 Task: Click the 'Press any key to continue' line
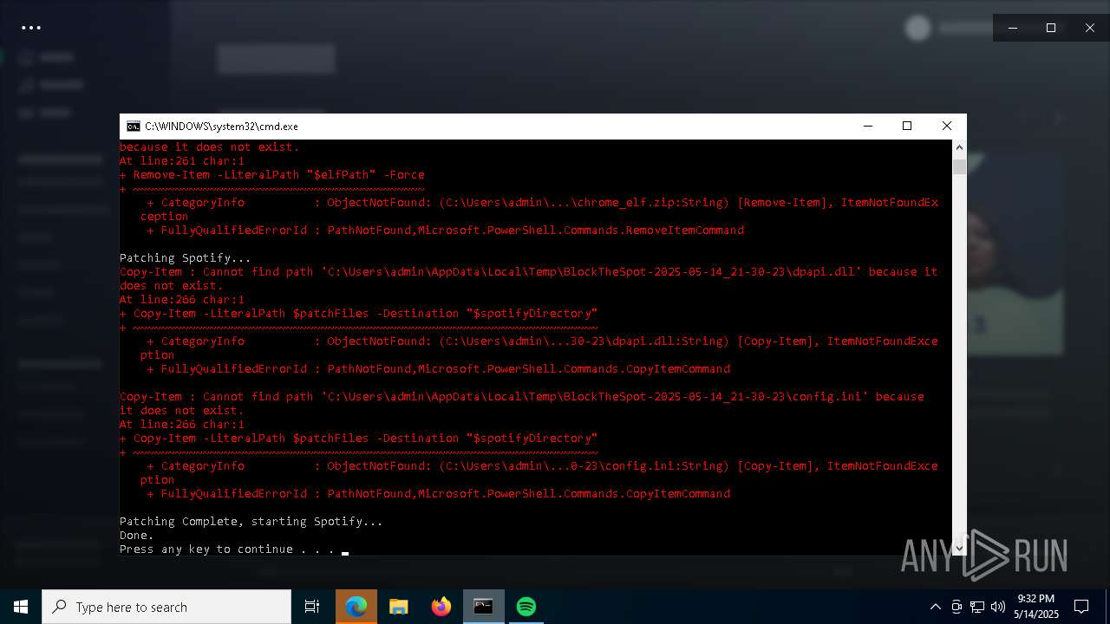click(x=226, y=549)
